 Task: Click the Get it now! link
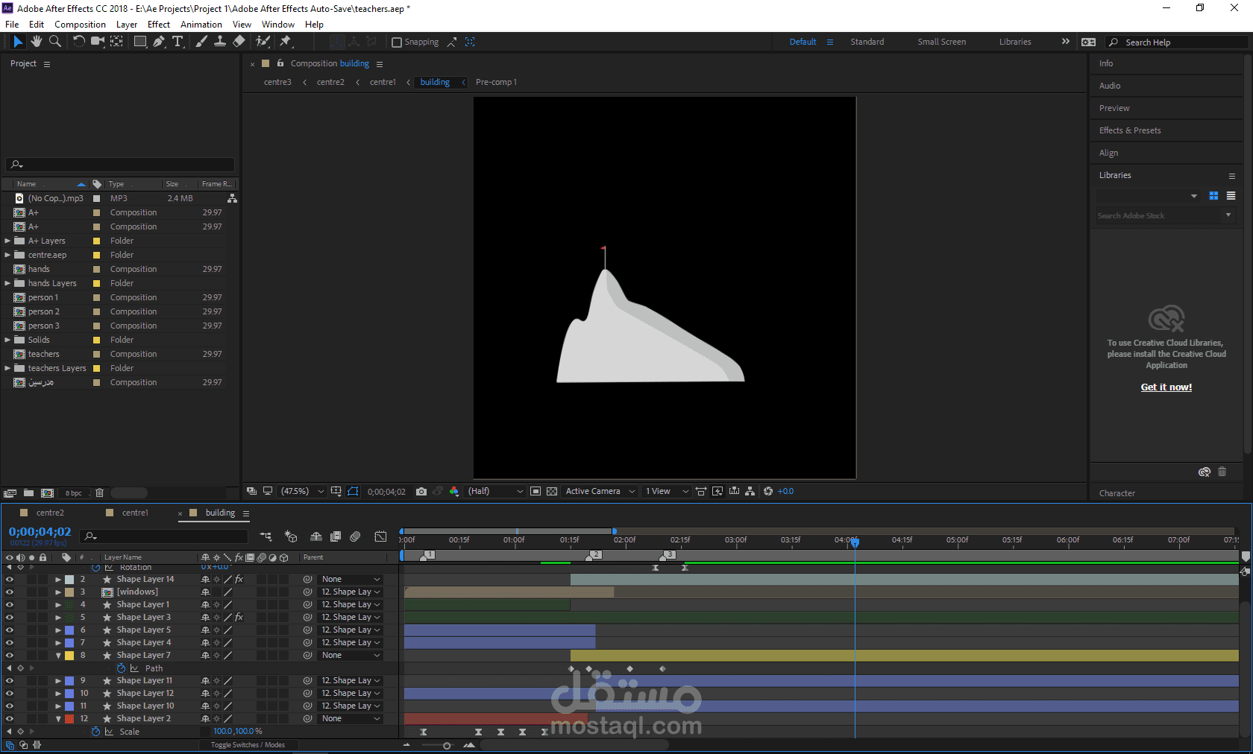coord(1166,387)
